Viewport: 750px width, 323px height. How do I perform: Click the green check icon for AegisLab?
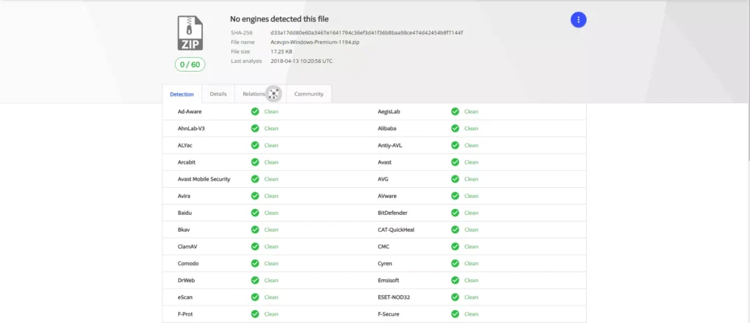(x=455, y=112)
